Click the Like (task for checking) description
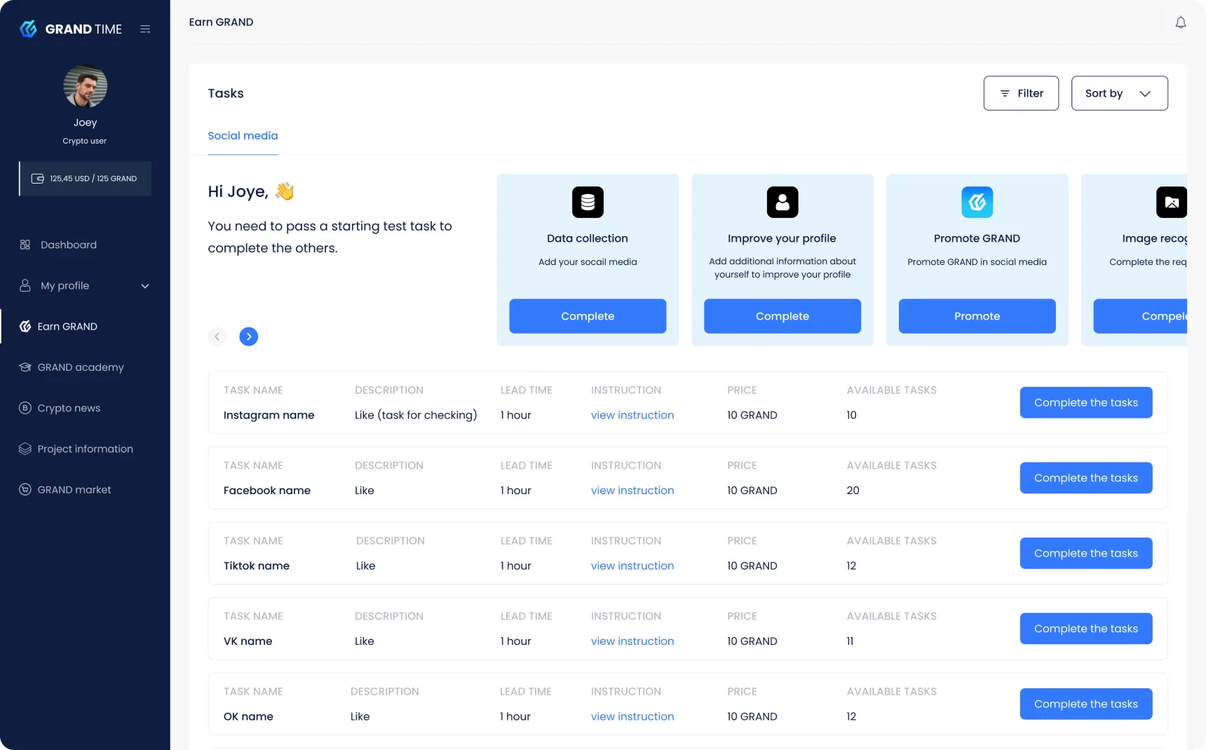The height and width of the screenshot is (750, 1206). [x=416, y=415]
